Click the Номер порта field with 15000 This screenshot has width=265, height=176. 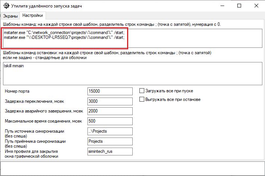click(x=110, y=91)
